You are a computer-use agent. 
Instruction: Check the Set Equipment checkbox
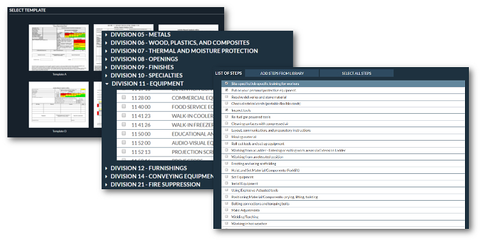[x=227, y=176]
